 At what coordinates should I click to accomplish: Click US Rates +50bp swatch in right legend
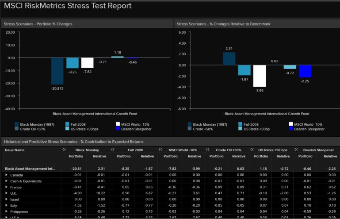240,129
